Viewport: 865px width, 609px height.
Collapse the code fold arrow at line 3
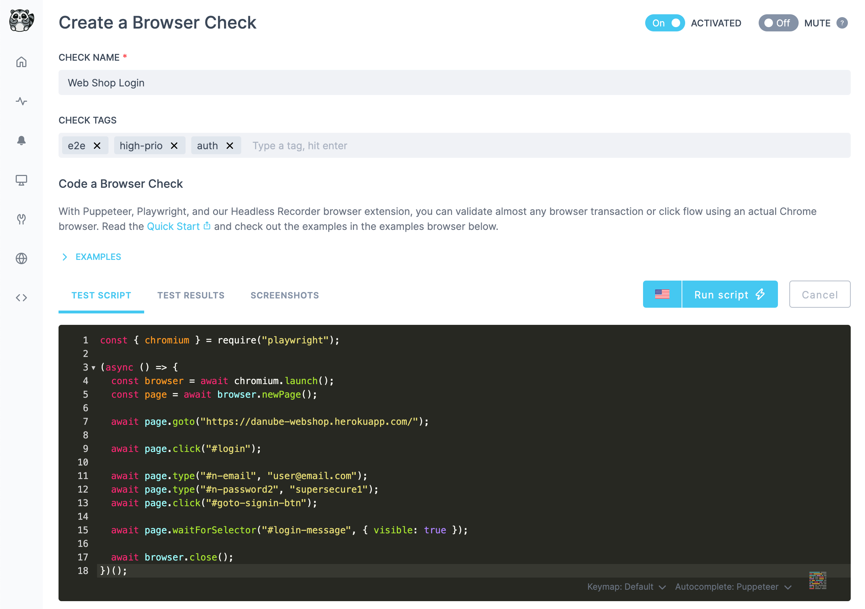[93, 367]
